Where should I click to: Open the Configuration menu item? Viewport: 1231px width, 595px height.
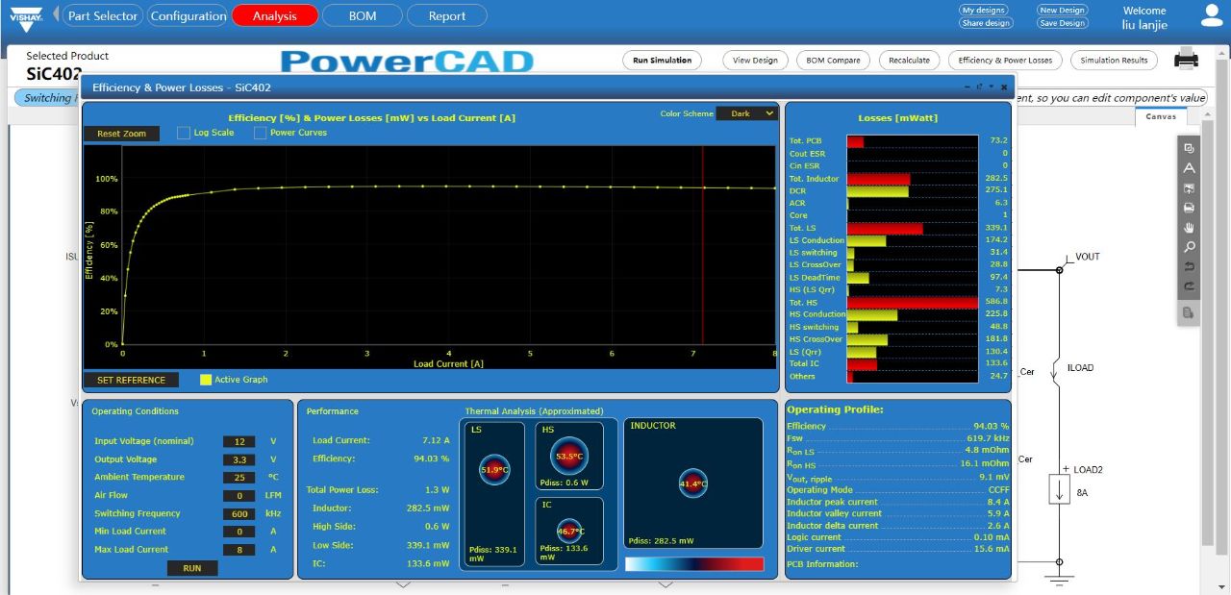188,14
